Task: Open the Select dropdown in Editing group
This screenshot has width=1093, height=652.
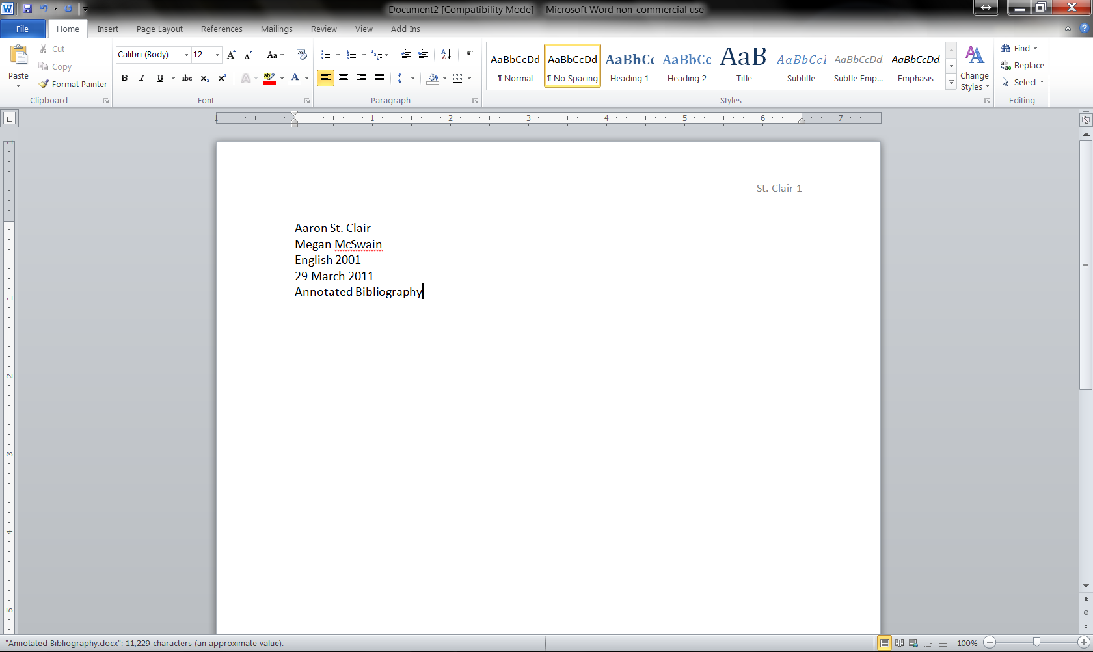Action: 1023,82
